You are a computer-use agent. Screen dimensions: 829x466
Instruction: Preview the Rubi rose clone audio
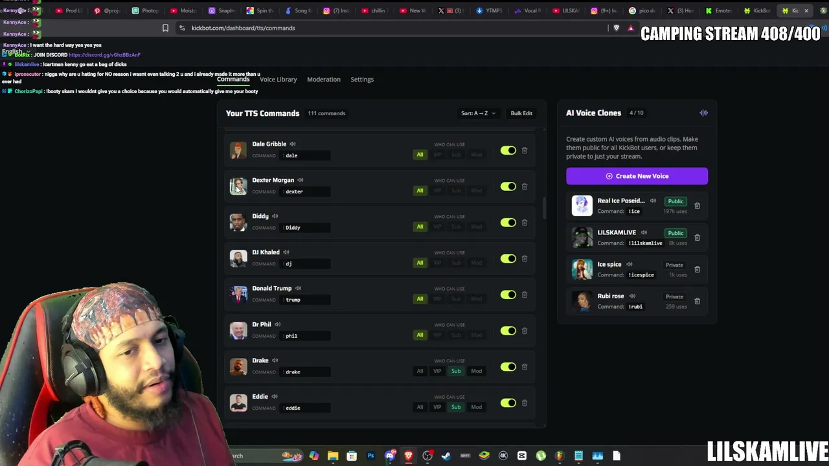(633, 296)
